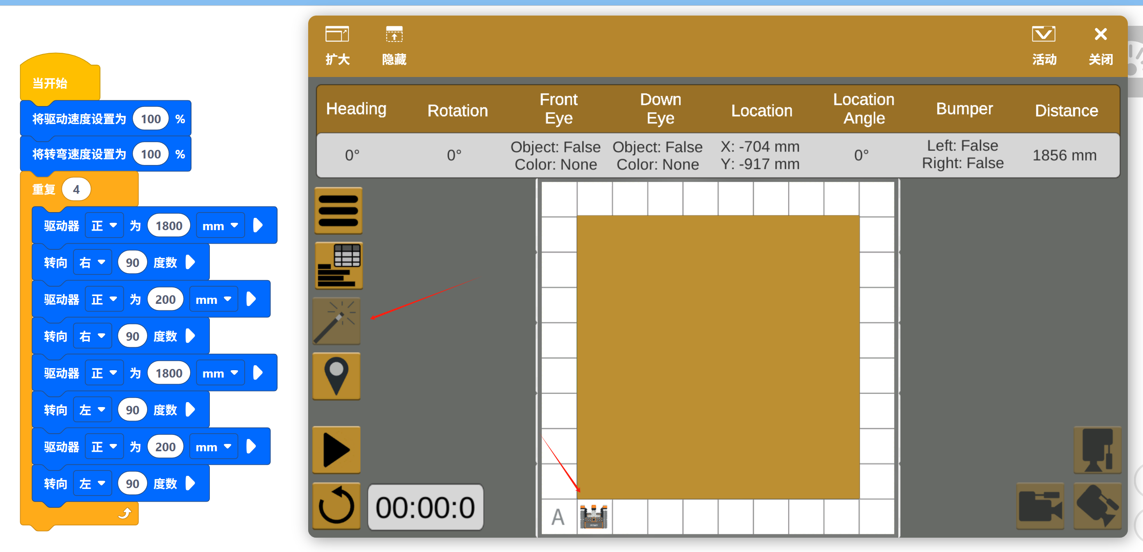Select the angled overhead camera icon

[1097, 506]
